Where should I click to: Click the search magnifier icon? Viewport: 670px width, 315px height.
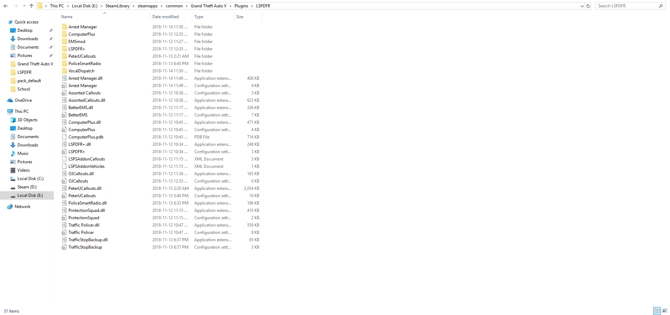click(661, 6)
